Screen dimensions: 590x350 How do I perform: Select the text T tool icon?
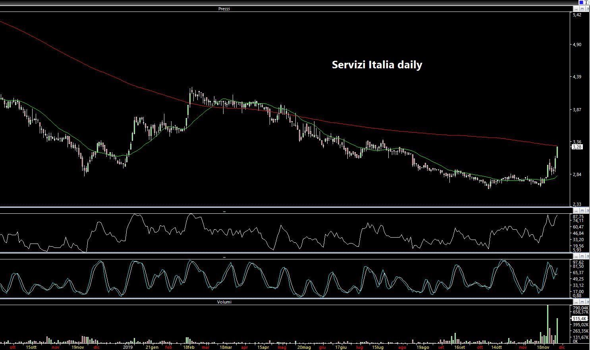586,2
